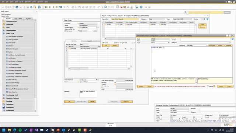The width and height of the screenshot is (236, 133).
Task: Open the Windows Start menu
Action: pos(4,130)
